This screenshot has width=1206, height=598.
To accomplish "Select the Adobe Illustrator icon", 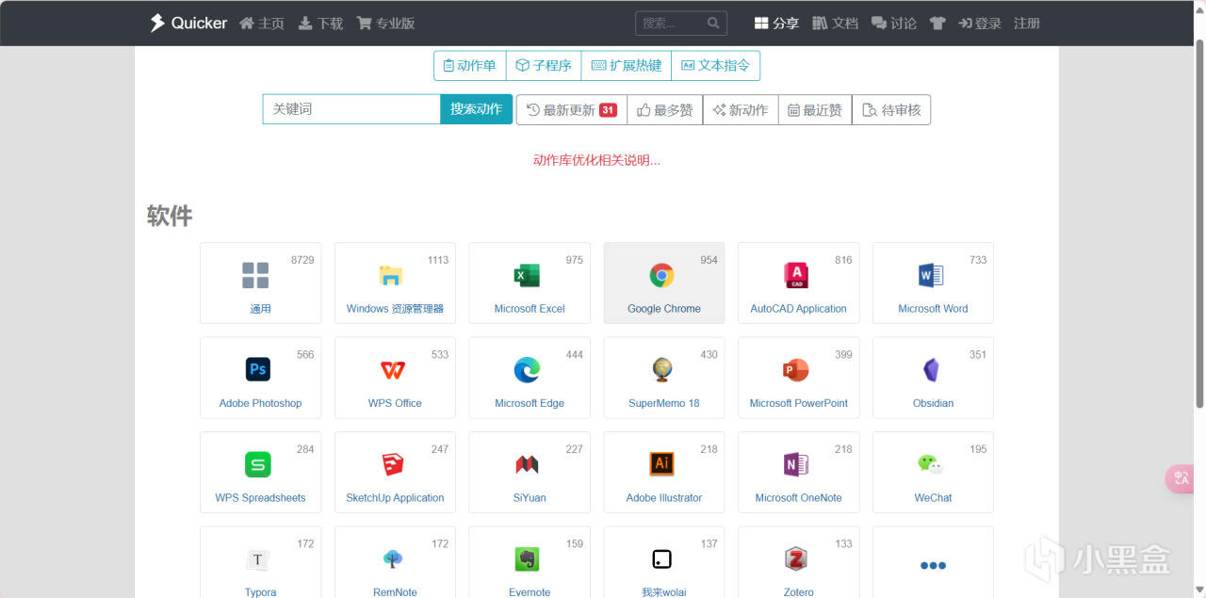I will click(661, 464).
